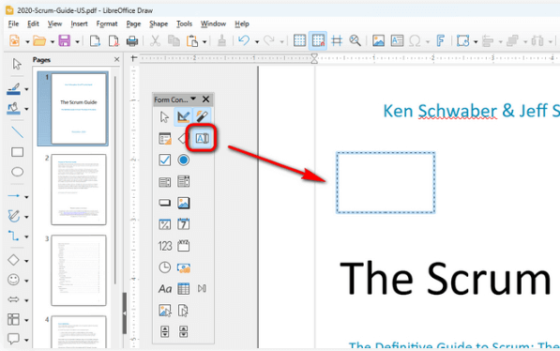The image size is (560, 351).
Task: Insert a Combo Box form control
Action: [x=184, y=181]
